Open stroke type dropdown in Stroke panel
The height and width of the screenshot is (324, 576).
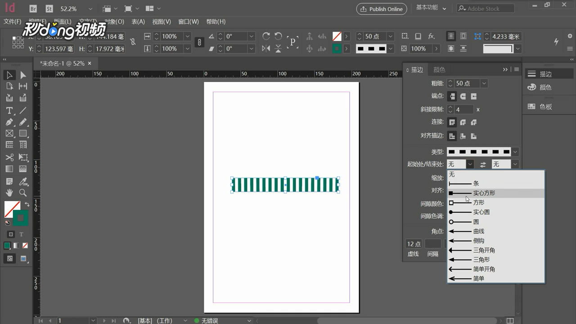[x=515, y=152]
